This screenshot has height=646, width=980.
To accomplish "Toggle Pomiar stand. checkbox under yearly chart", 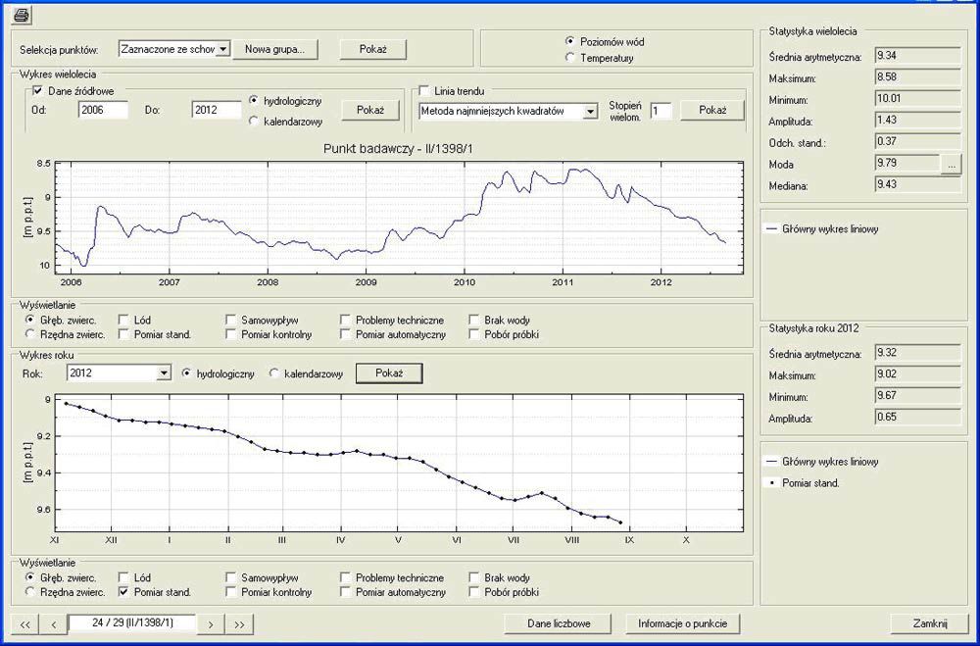I will 123,592.
